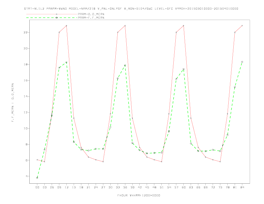Click x-axis tick label 00
The width and height of the screenshot is (264, 204).
pyautogui.click(x=37, y=187)
